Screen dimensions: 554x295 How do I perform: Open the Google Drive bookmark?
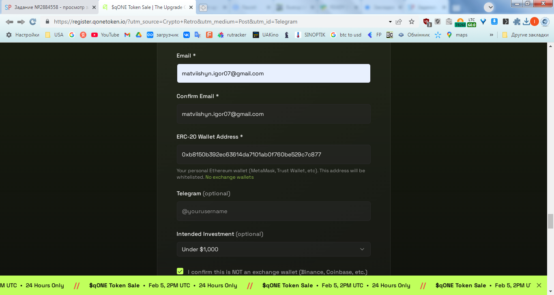139,35
